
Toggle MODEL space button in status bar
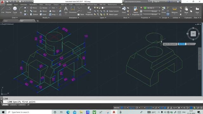117,108
